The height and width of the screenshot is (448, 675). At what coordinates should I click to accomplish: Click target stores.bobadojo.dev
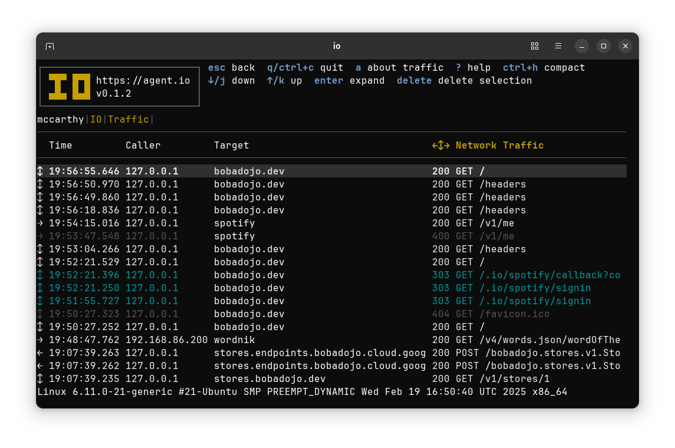(x=270, y=378)
